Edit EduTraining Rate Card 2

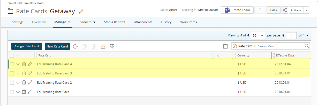click(x=30, y=83)
